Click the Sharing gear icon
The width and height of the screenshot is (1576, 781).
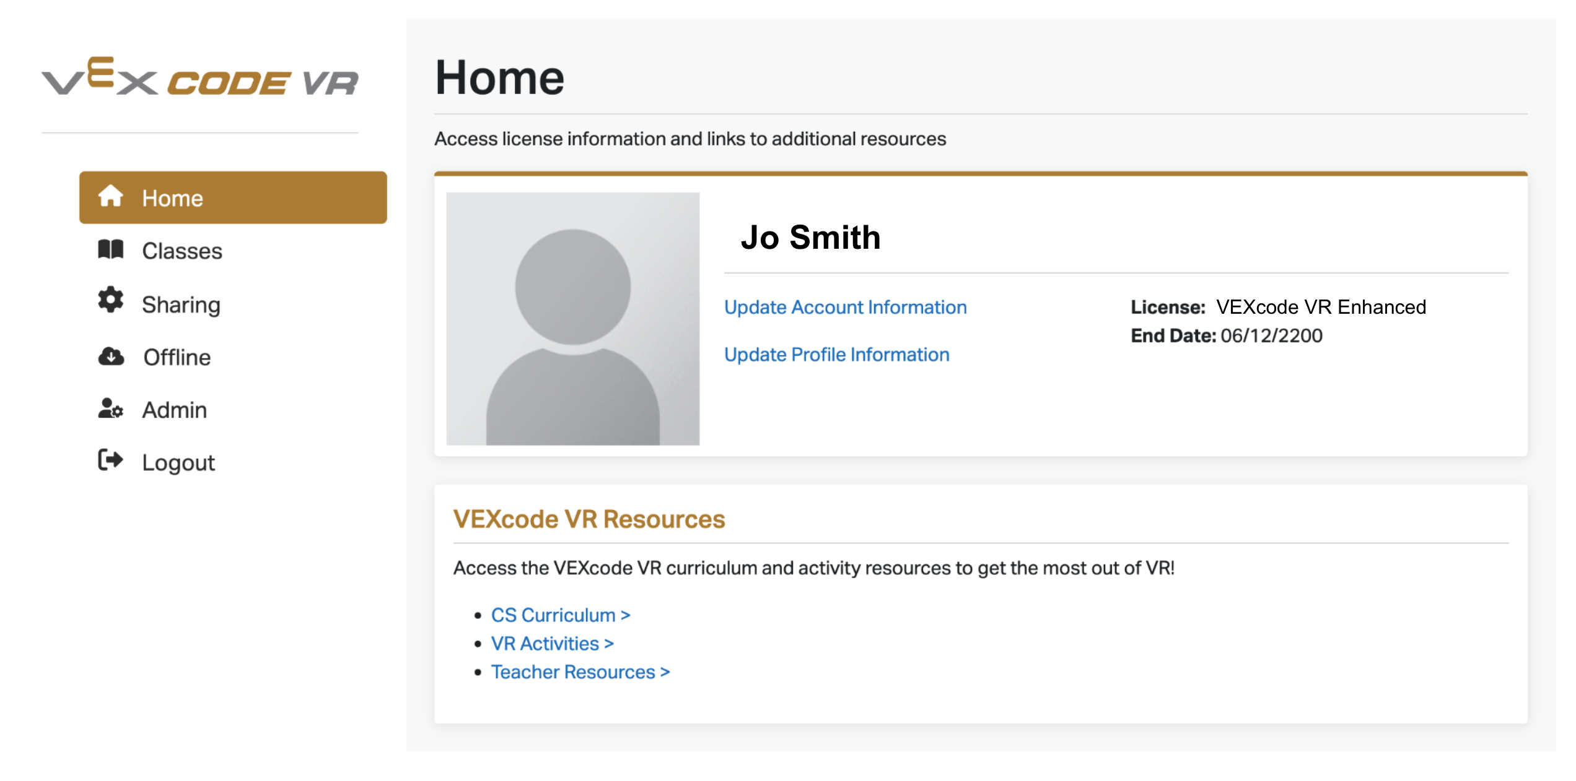pyautogui.click(x=112, y=303)
